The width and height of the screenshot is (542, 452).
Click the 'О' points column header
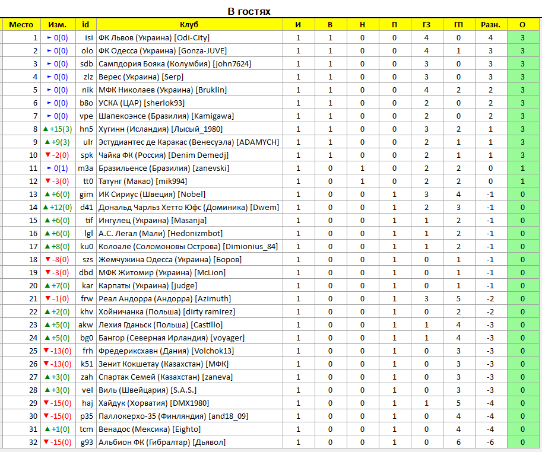pos(522,24)
